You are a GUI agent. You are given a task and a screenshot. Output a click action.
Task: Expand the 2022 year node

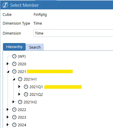click(x=8, y=110)
